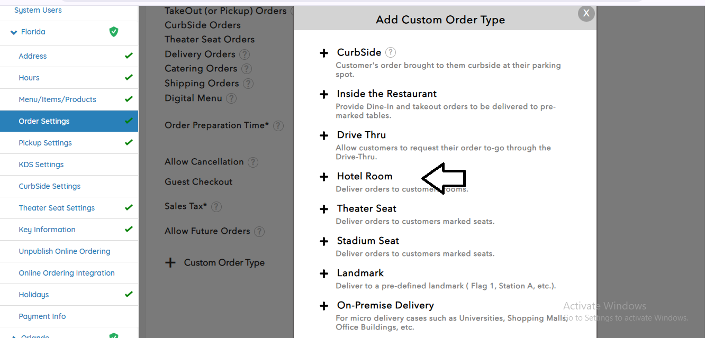Click the plus icon beside Theater Seat

coord(324,209)
